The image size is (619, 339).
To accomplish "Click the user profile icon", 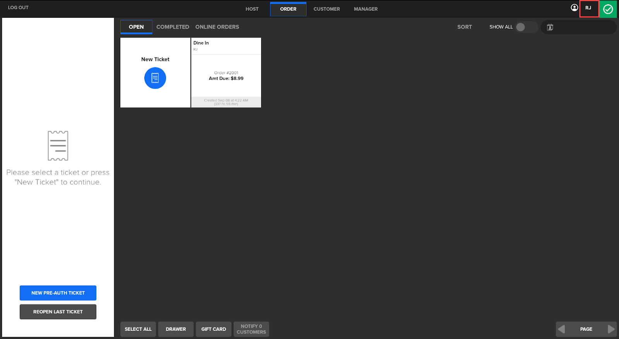I will [x=574, y=8].
